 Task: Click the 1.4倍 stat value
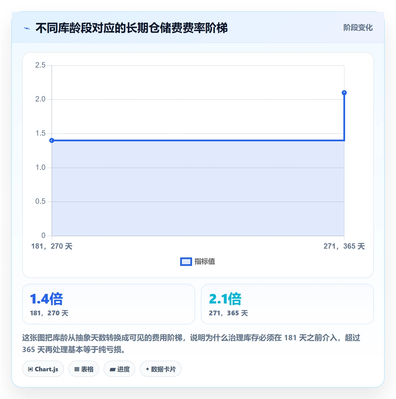click(46, 299)
